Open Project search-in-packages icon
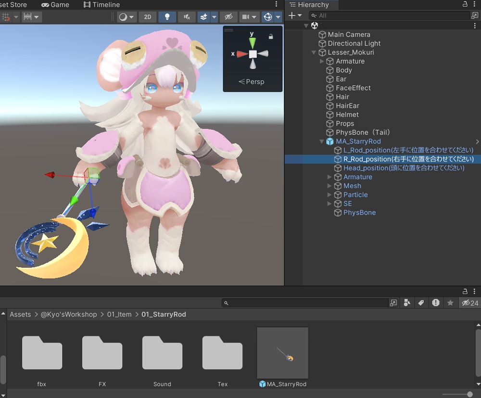481x398 pixels. [x=393, y=303]
